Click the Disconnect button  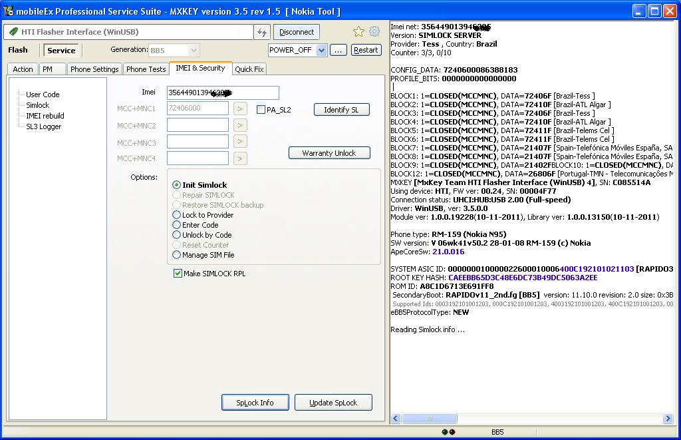pyautogui.click(x=297, y=32)
